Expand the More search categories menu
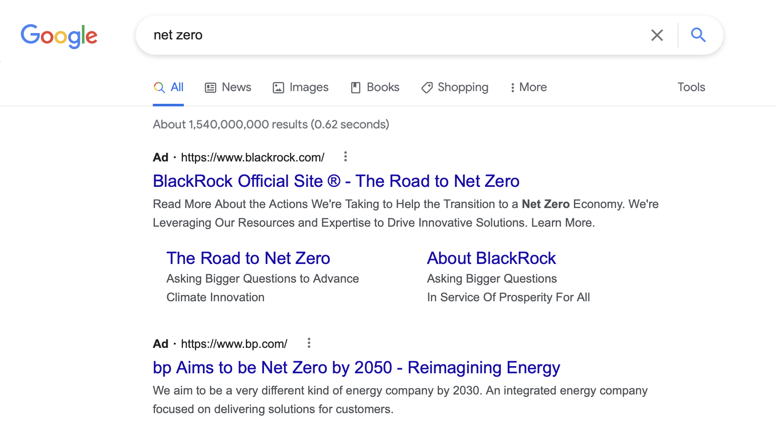The width and height of the screenshot is (776, 436). [x=529, y=87]
